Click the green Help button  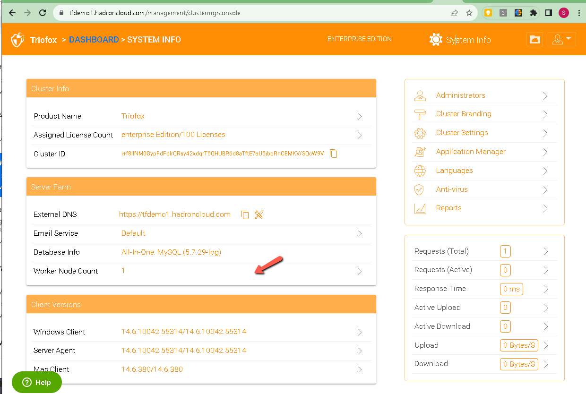[x=37, y=382]
